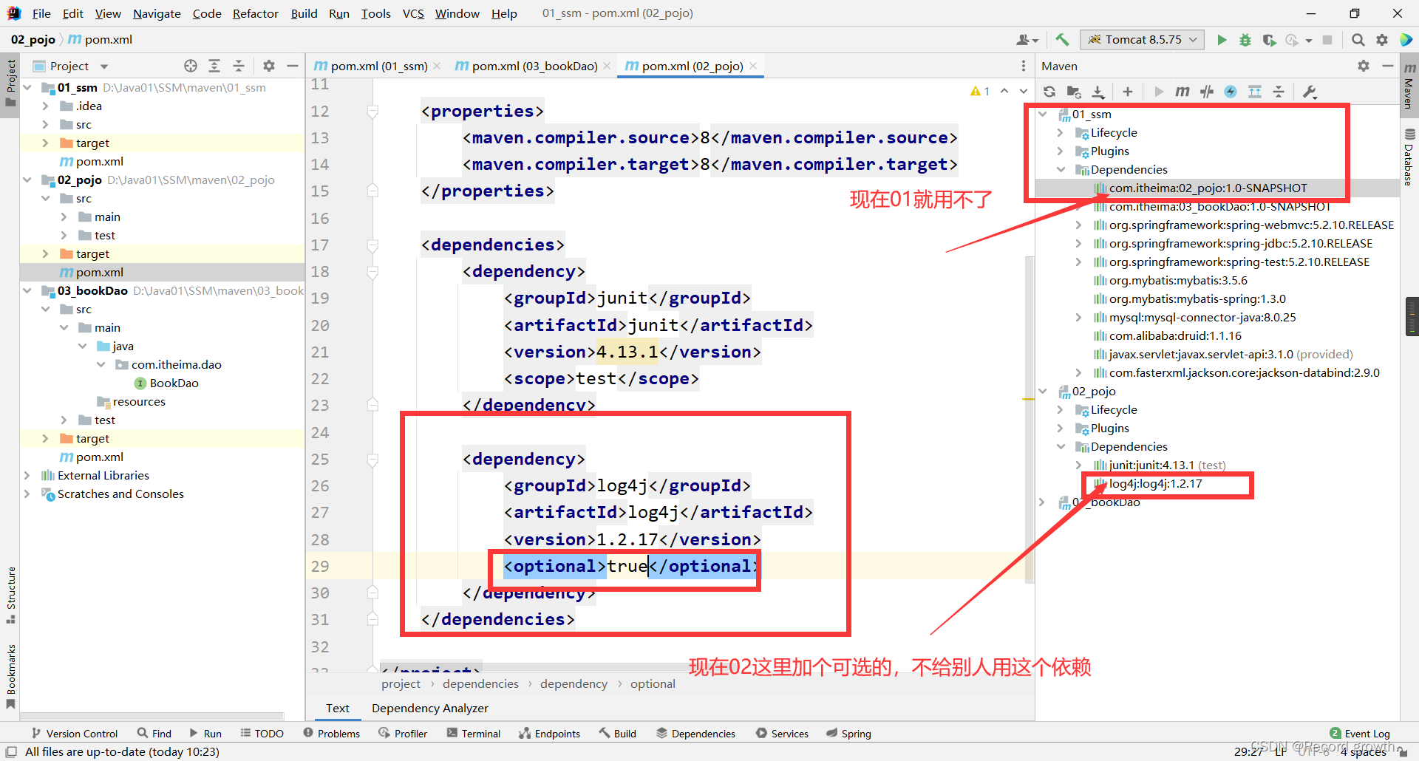Select opened file in Project panel
This screenshot has width=1419, height=761.
click(191, 66)
